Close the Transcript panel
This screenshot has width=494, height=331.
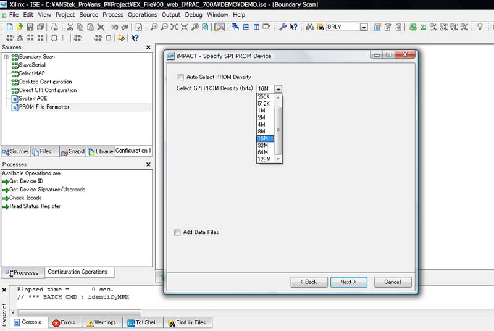[4, 290]
